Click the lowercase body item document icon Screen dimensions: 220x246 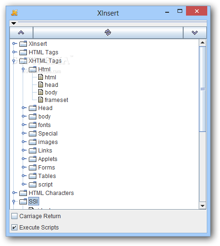click(x=41, y=92)
